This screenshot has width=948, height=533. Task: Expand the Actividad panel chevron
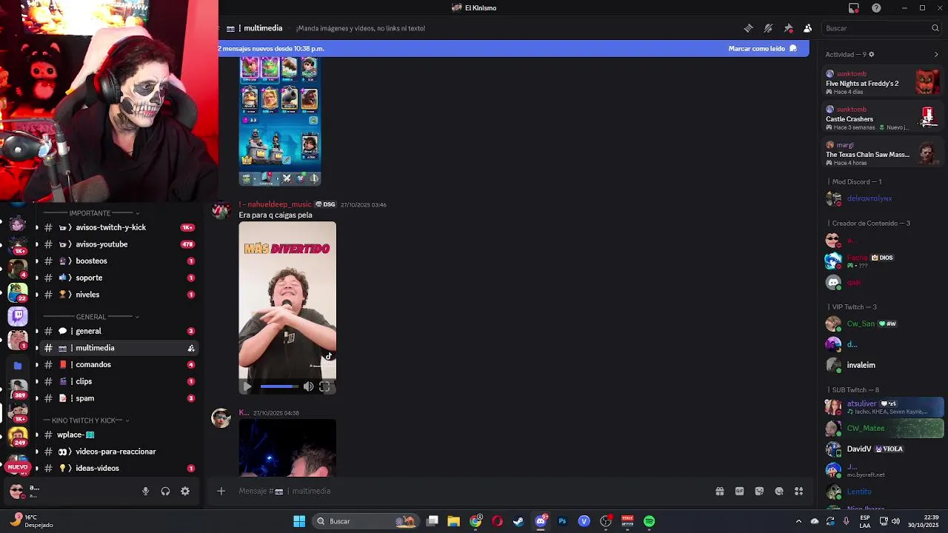[x=936, y=55]
